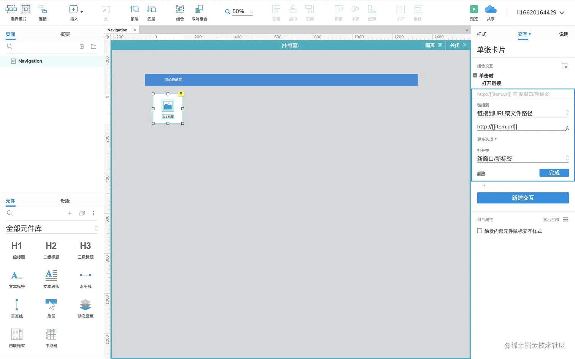Pick the H3 heading widget

click(x=86, y=250)
